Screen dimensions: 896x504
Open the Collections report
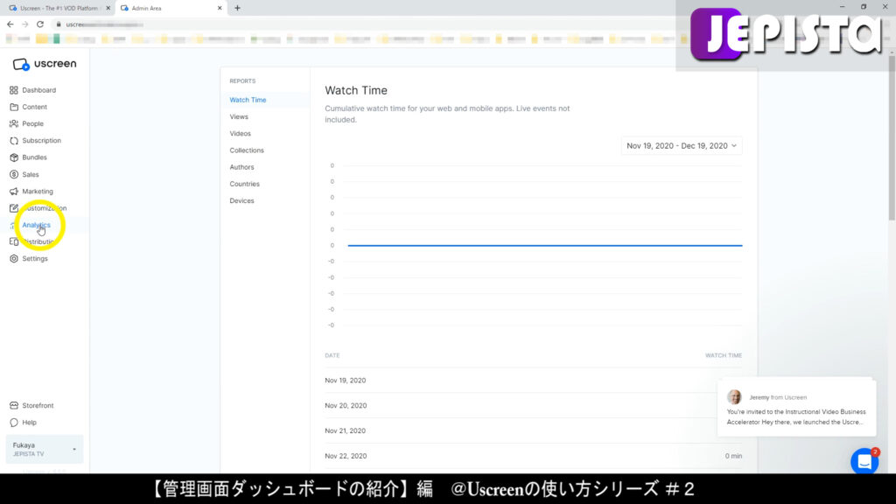point(247,150)
